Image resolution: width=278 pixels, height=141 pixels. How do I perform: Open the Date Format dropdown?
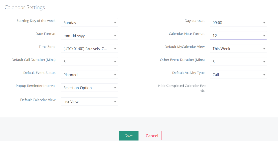[89, 36]
